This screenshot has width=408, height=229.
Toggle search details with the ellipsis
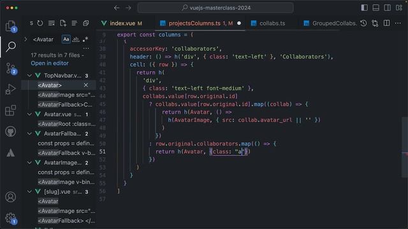click(86, 48)
